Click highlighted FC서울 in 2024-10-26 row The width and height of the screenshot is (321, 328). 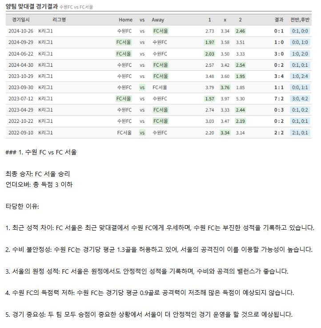pyautogui.click(x=160, y=31)
